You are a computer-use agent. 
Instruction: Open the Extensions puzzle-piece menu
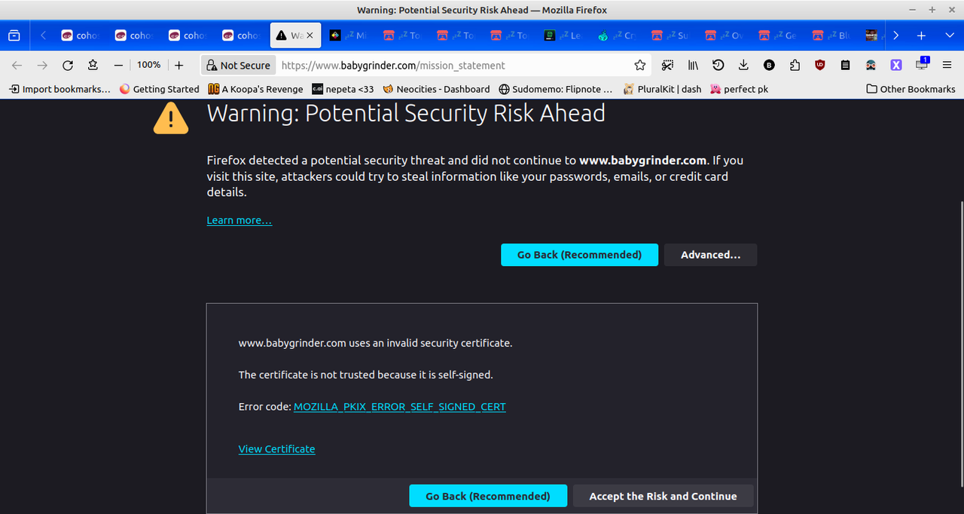[x=795, y=66]
